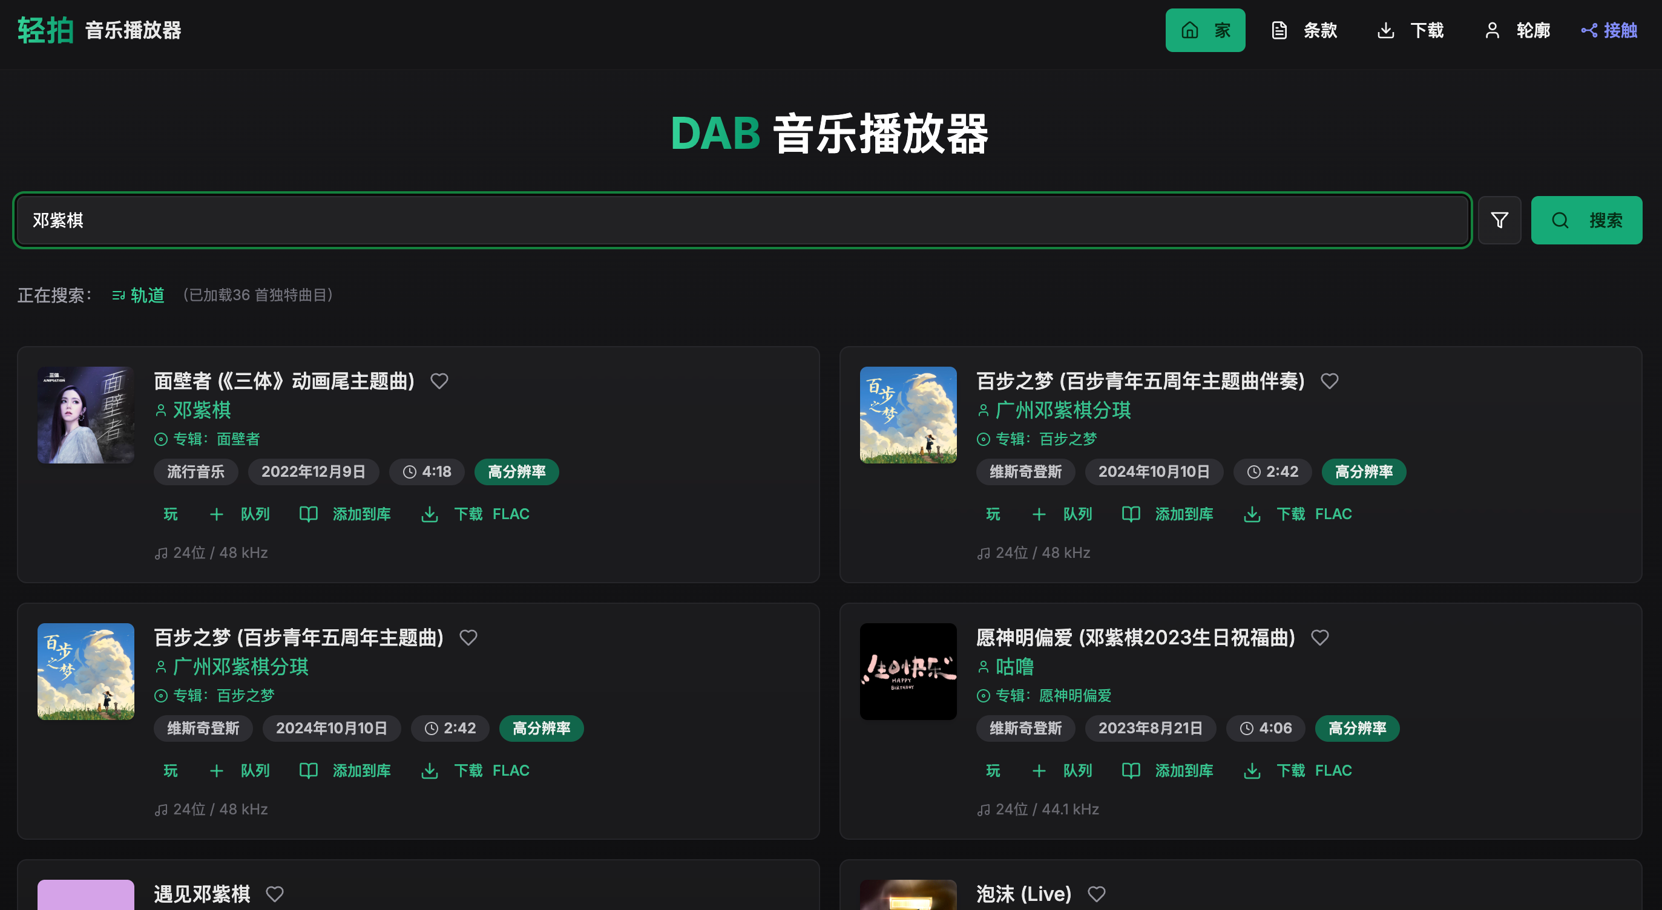Favorite 面壁者 track with heart icon
This screenshot has height=910, width=1662.
pos(439,381)
